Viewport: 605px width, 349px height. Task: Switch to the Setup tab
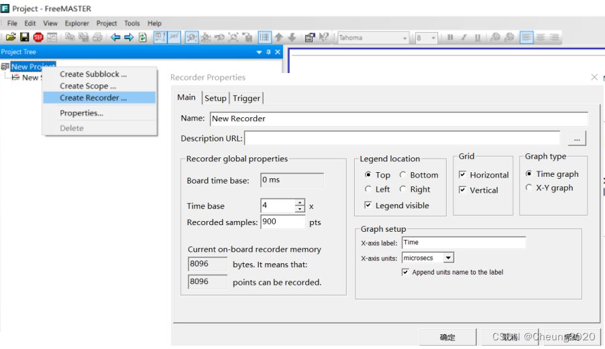pos(215,98)
